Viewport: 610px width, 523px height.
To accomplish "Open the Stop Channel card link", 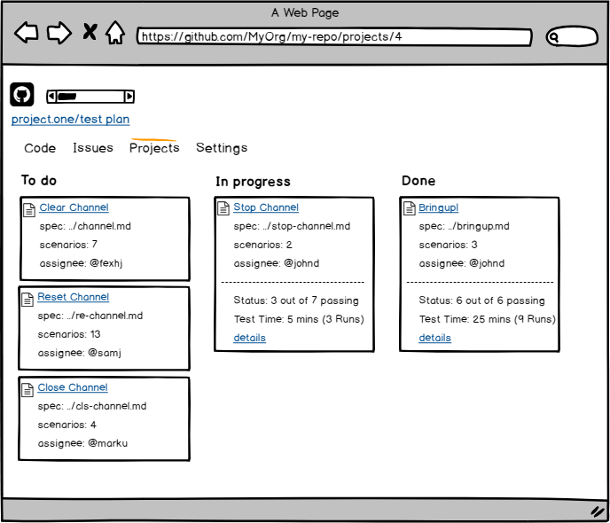I will pos(266,207).
